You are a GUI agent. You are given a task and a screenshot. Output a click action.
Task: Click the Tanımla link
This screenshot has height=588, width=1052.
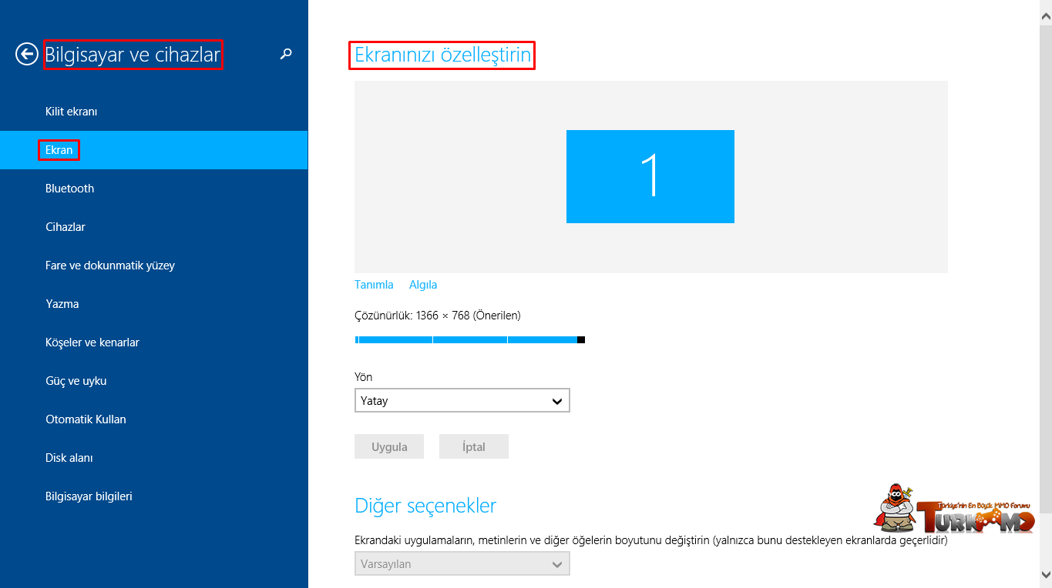374,285
